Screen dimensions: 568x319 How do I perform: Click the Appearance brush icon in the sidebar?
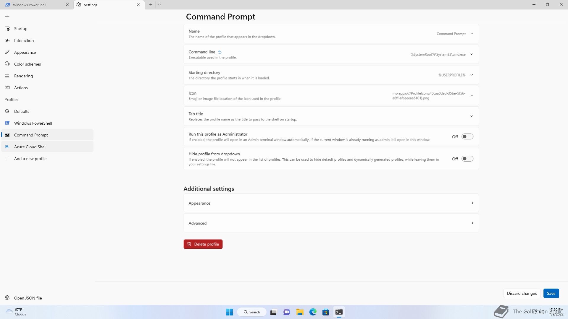click(x=7, y=52)
